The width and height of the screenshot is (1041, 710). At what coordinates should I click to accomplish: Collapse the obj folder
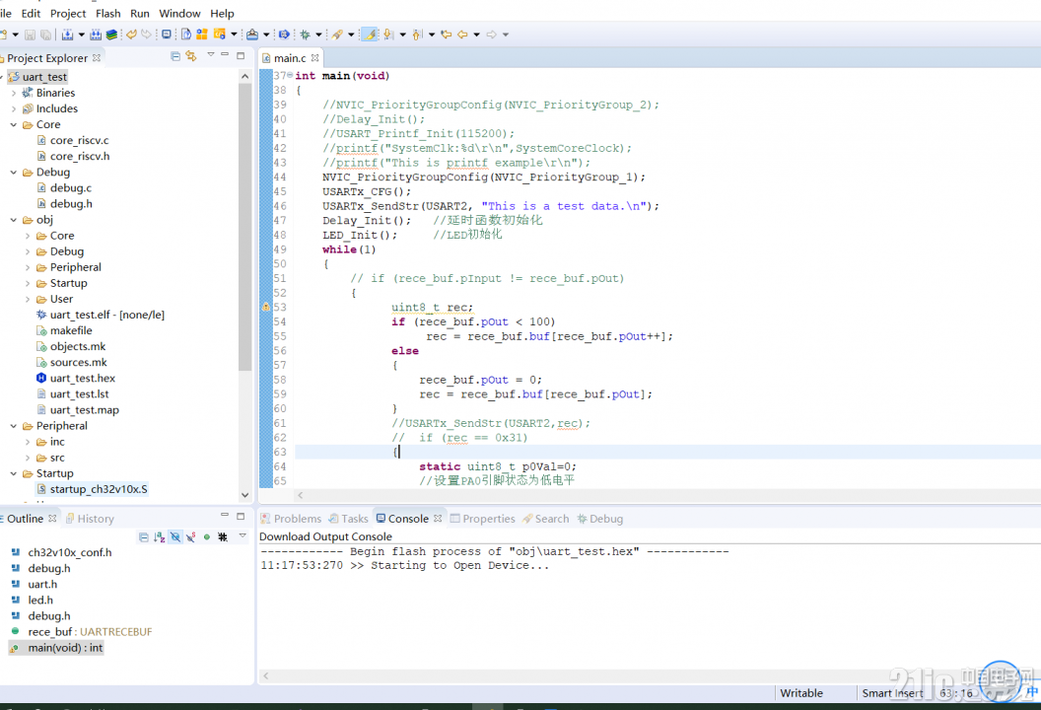pyautogui.click(x=14, y=220)
